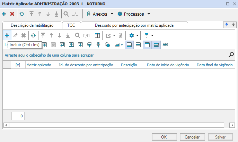
Task: Open the TCC tab
Action: click(71, 25)
